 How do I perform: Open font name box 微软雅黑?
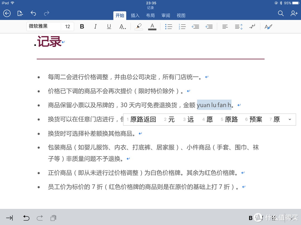44,26
